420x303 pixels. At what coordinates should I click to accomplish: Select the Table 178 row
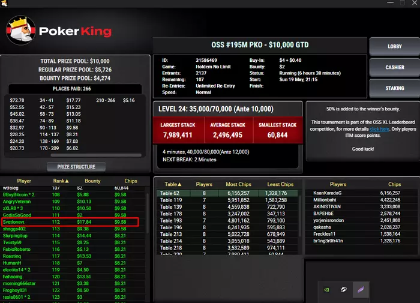(x=227, y=214)
